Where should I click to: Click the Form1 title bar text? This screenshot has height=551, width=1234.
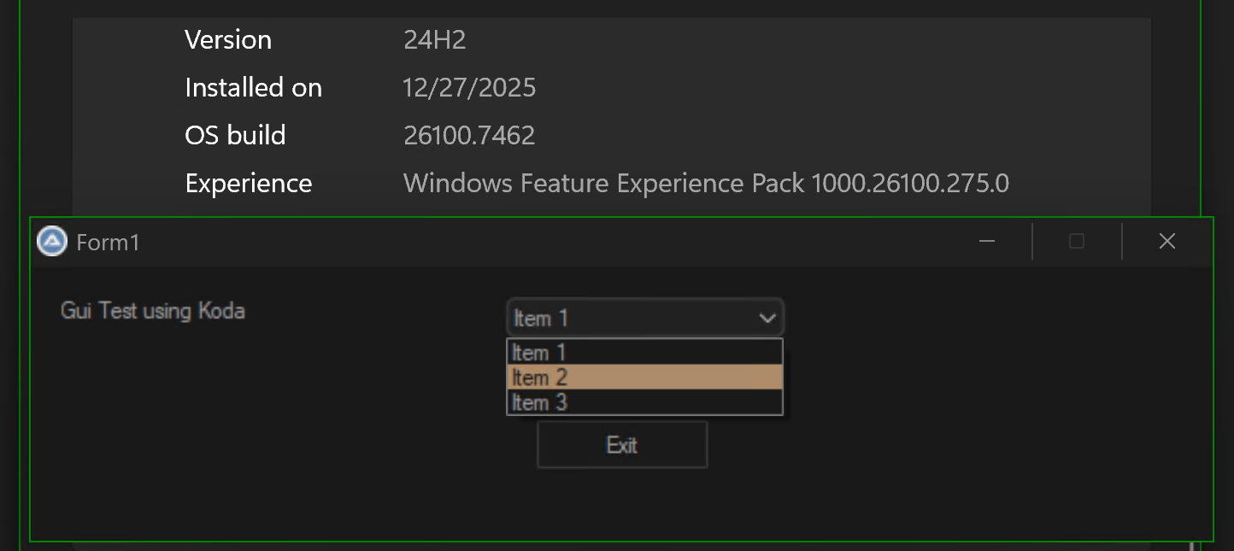click(x=108, y=243)
